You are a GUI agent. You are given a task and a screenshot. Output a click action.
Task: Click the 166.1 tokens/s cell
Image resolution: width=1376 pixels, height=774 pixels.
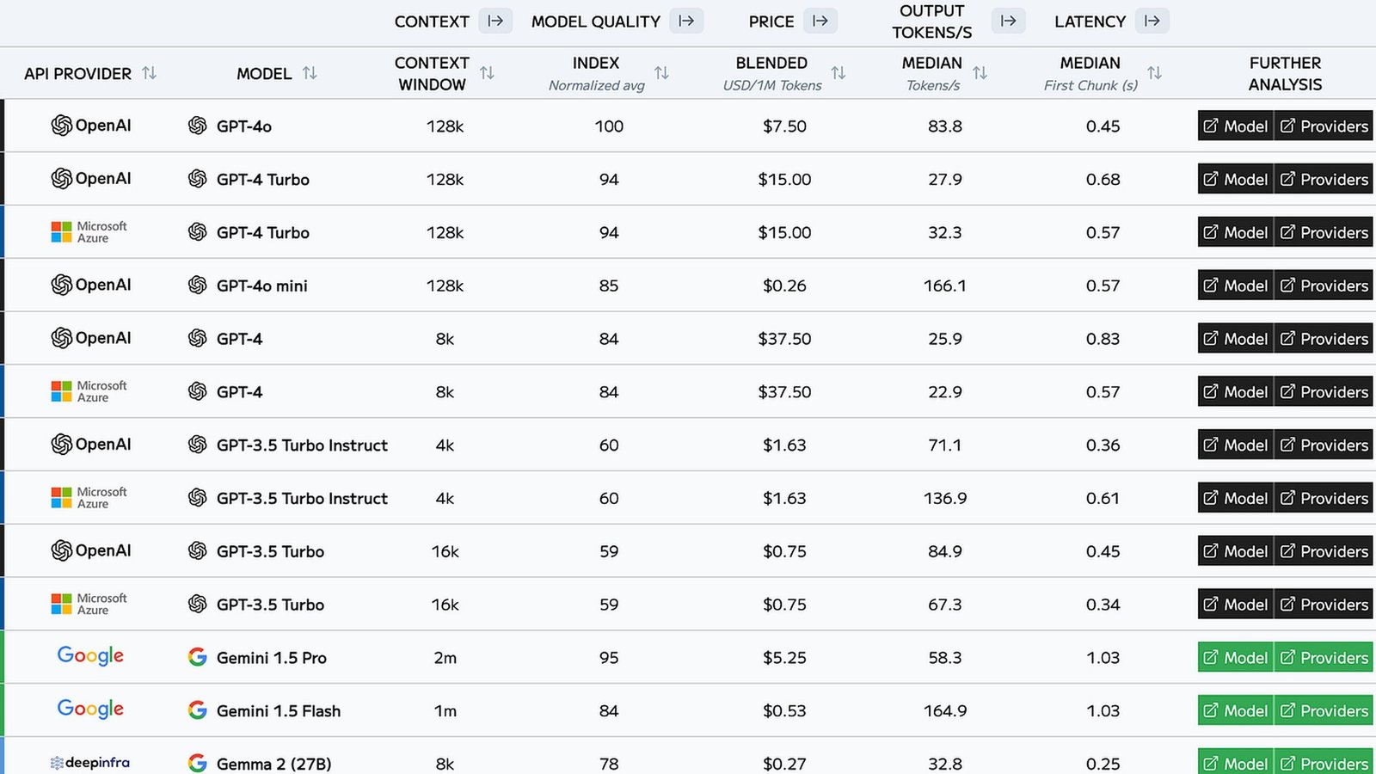945,286
